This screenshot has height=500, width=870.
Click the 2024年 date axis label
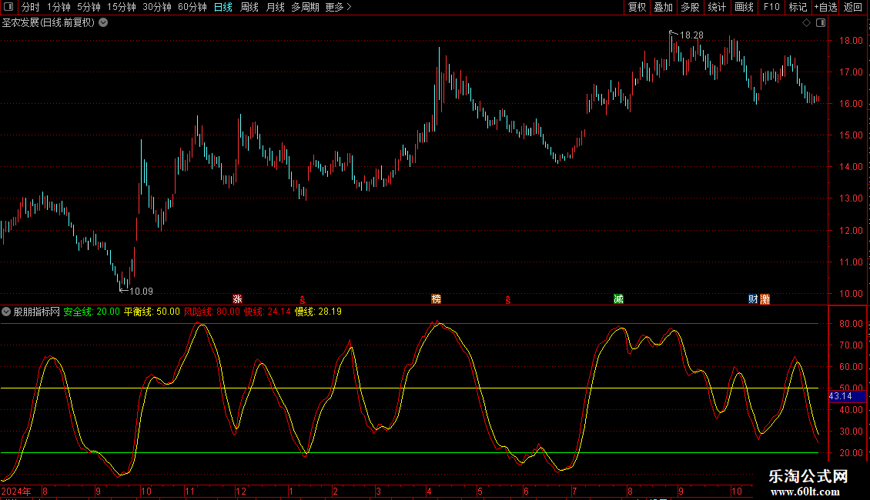point(16,491)
